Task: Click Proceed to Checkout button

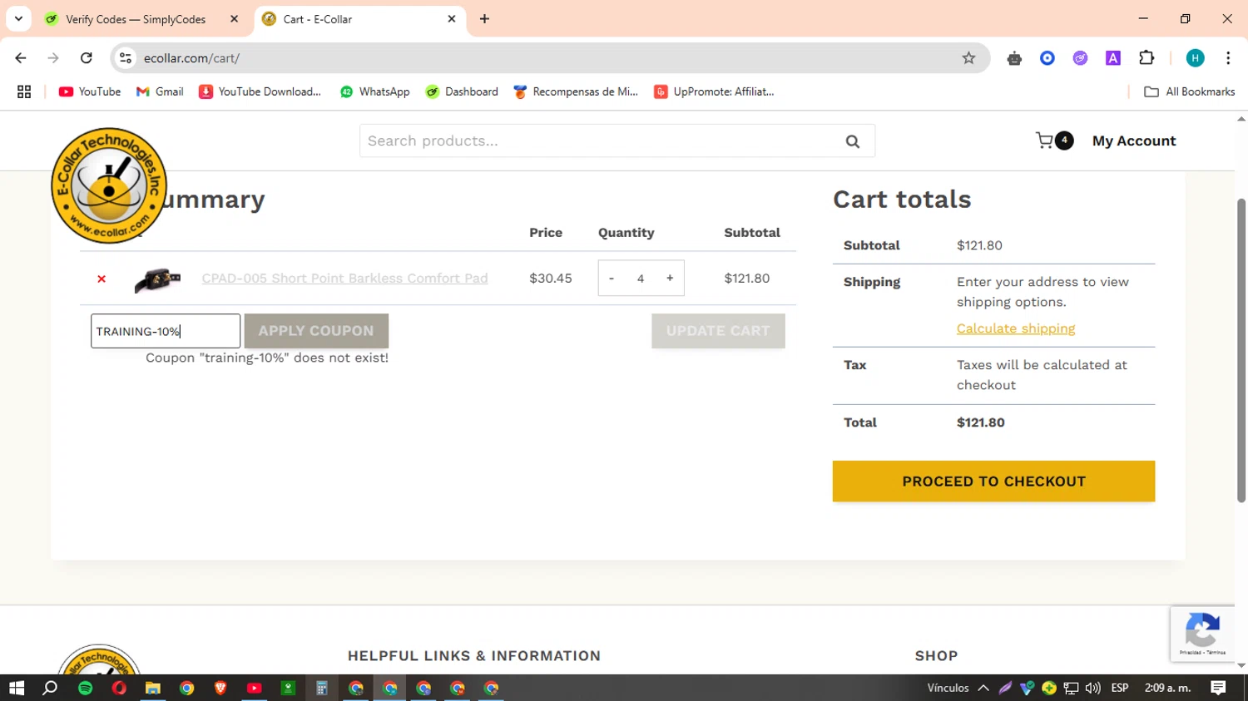Action: pos(993,481)
